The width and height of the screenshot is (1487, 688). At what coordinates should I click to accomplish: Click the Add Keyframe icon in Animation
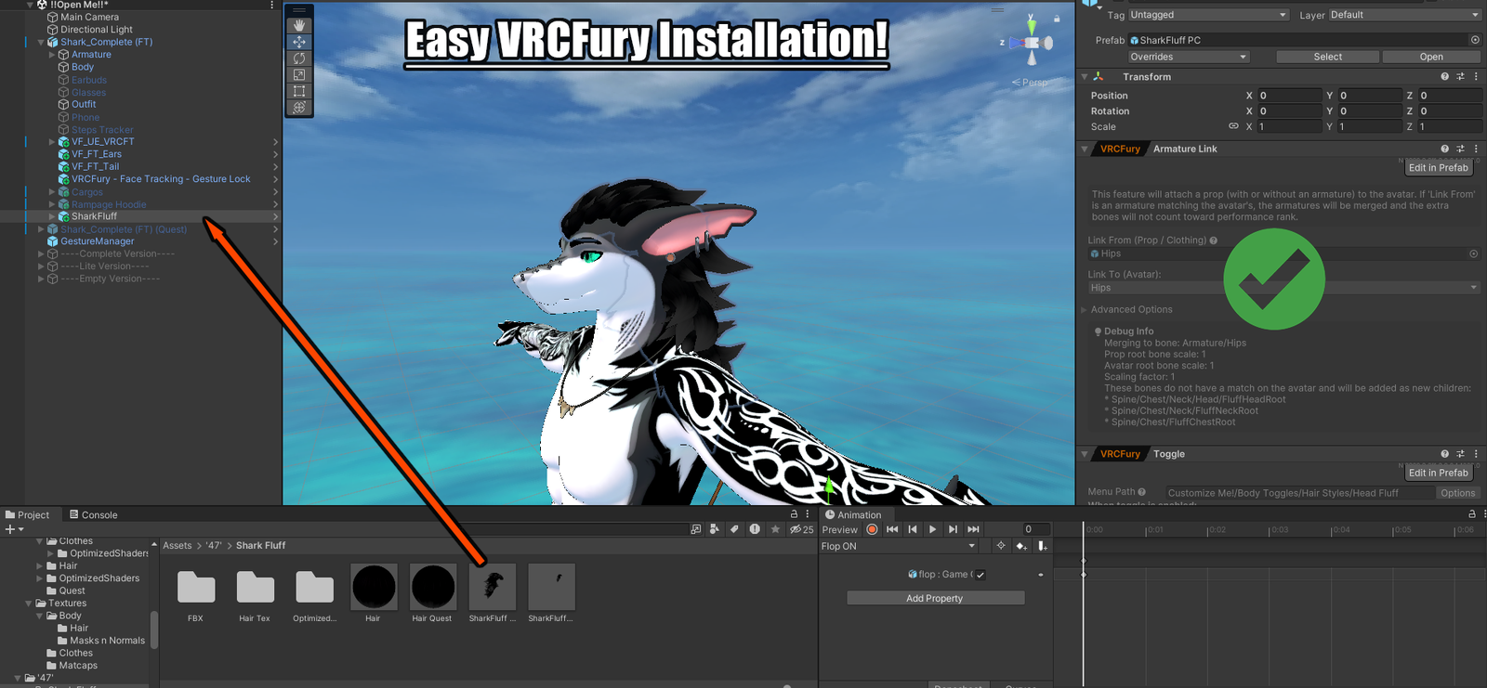coord(1021,546)
